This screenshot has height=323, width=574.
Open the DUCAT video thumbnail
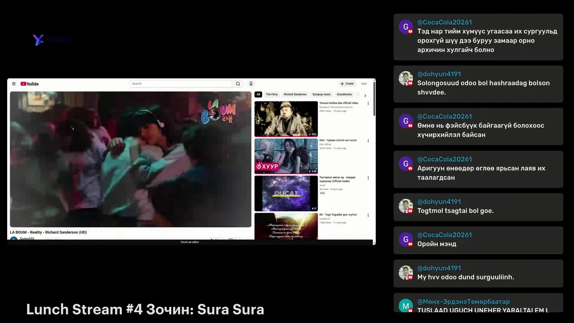pos(286,193)
